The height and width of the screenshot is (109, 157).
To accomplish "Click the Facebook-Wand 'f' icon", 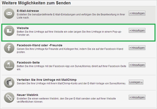I will click(x=9, y=48).
